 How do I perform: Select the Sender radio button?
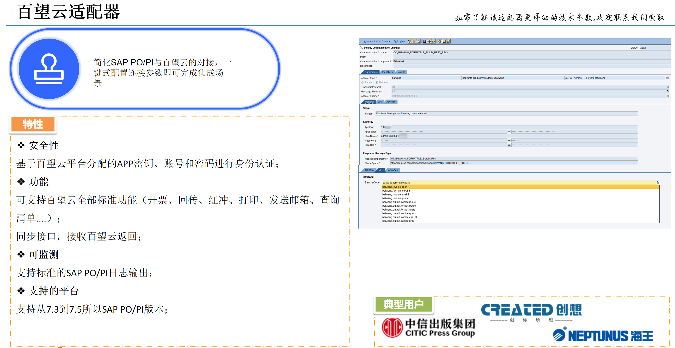pos(363,83)
